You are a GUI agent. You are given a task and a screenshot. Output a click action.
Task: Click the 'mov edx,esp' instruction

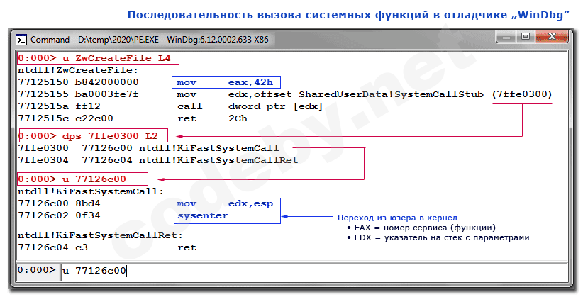click(x=225, y=203)
